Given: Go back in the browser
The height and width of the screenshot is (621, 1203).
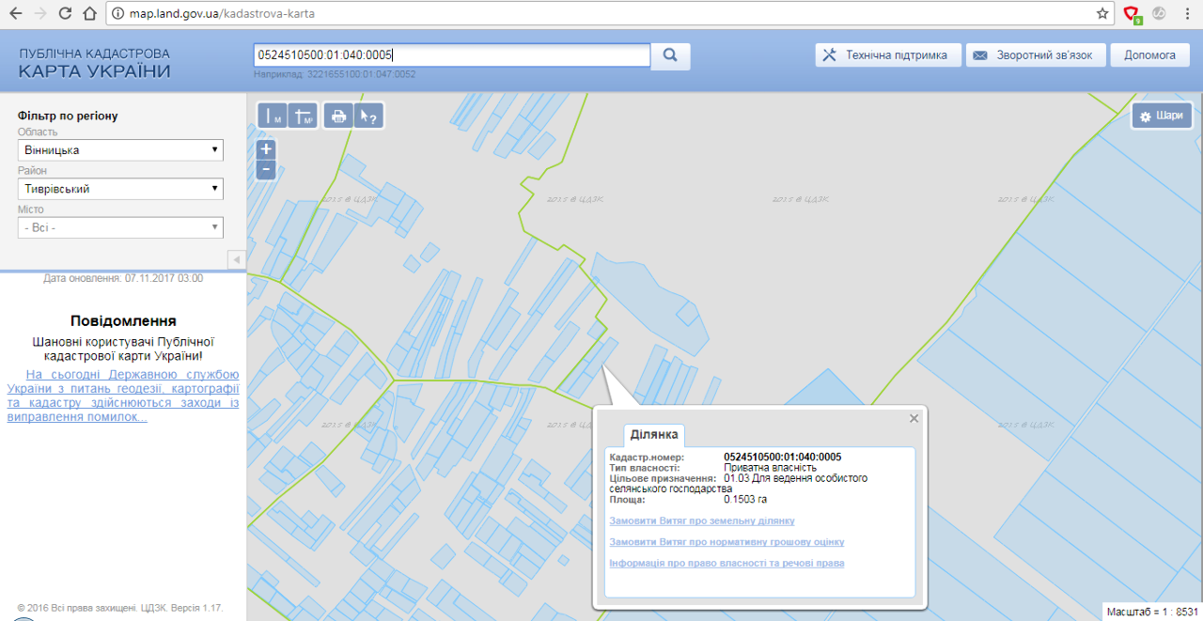Looking at the screenshot, I should [16, 14].
